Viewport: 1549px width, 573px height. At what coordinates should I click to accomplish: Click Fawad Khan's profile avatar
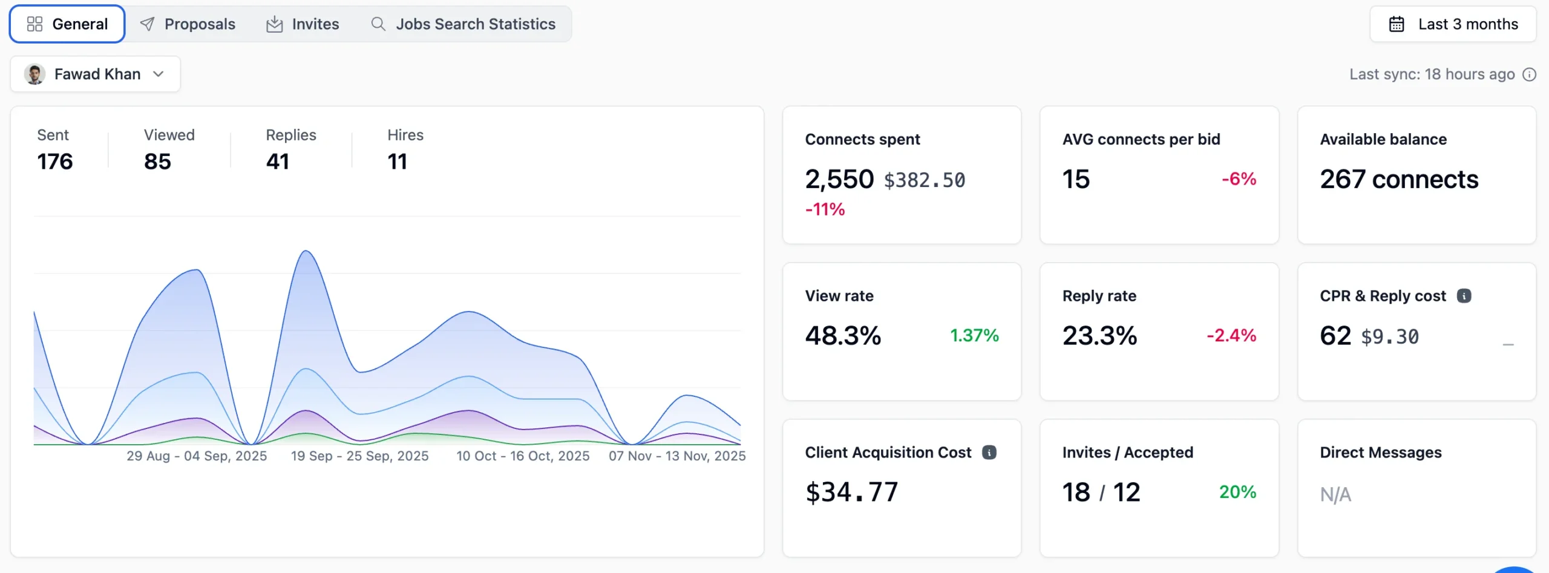tap(34, 74)
